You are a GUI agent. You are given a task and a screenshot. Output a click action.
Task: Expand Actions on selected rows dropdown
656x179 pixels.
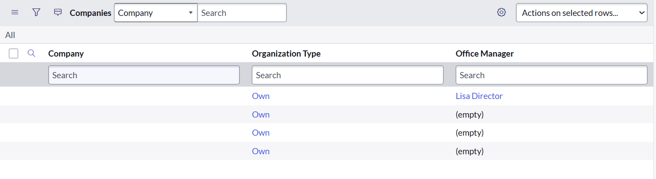582,13
